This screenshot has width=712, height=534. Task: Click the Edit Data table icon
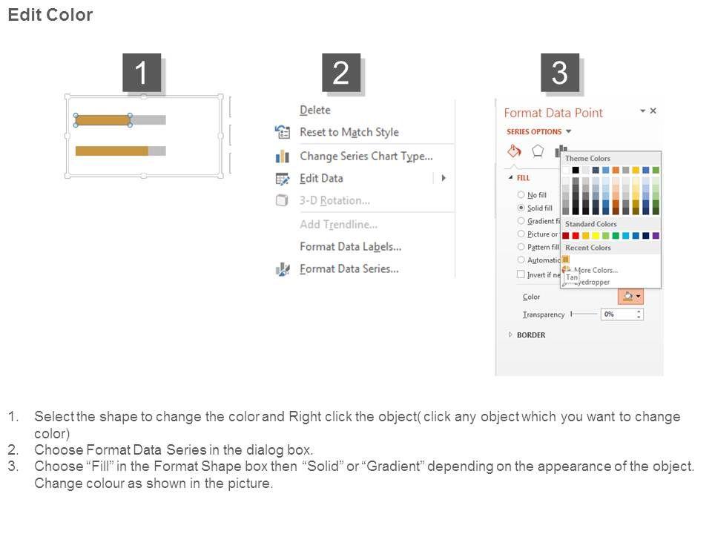coord(283,179)
